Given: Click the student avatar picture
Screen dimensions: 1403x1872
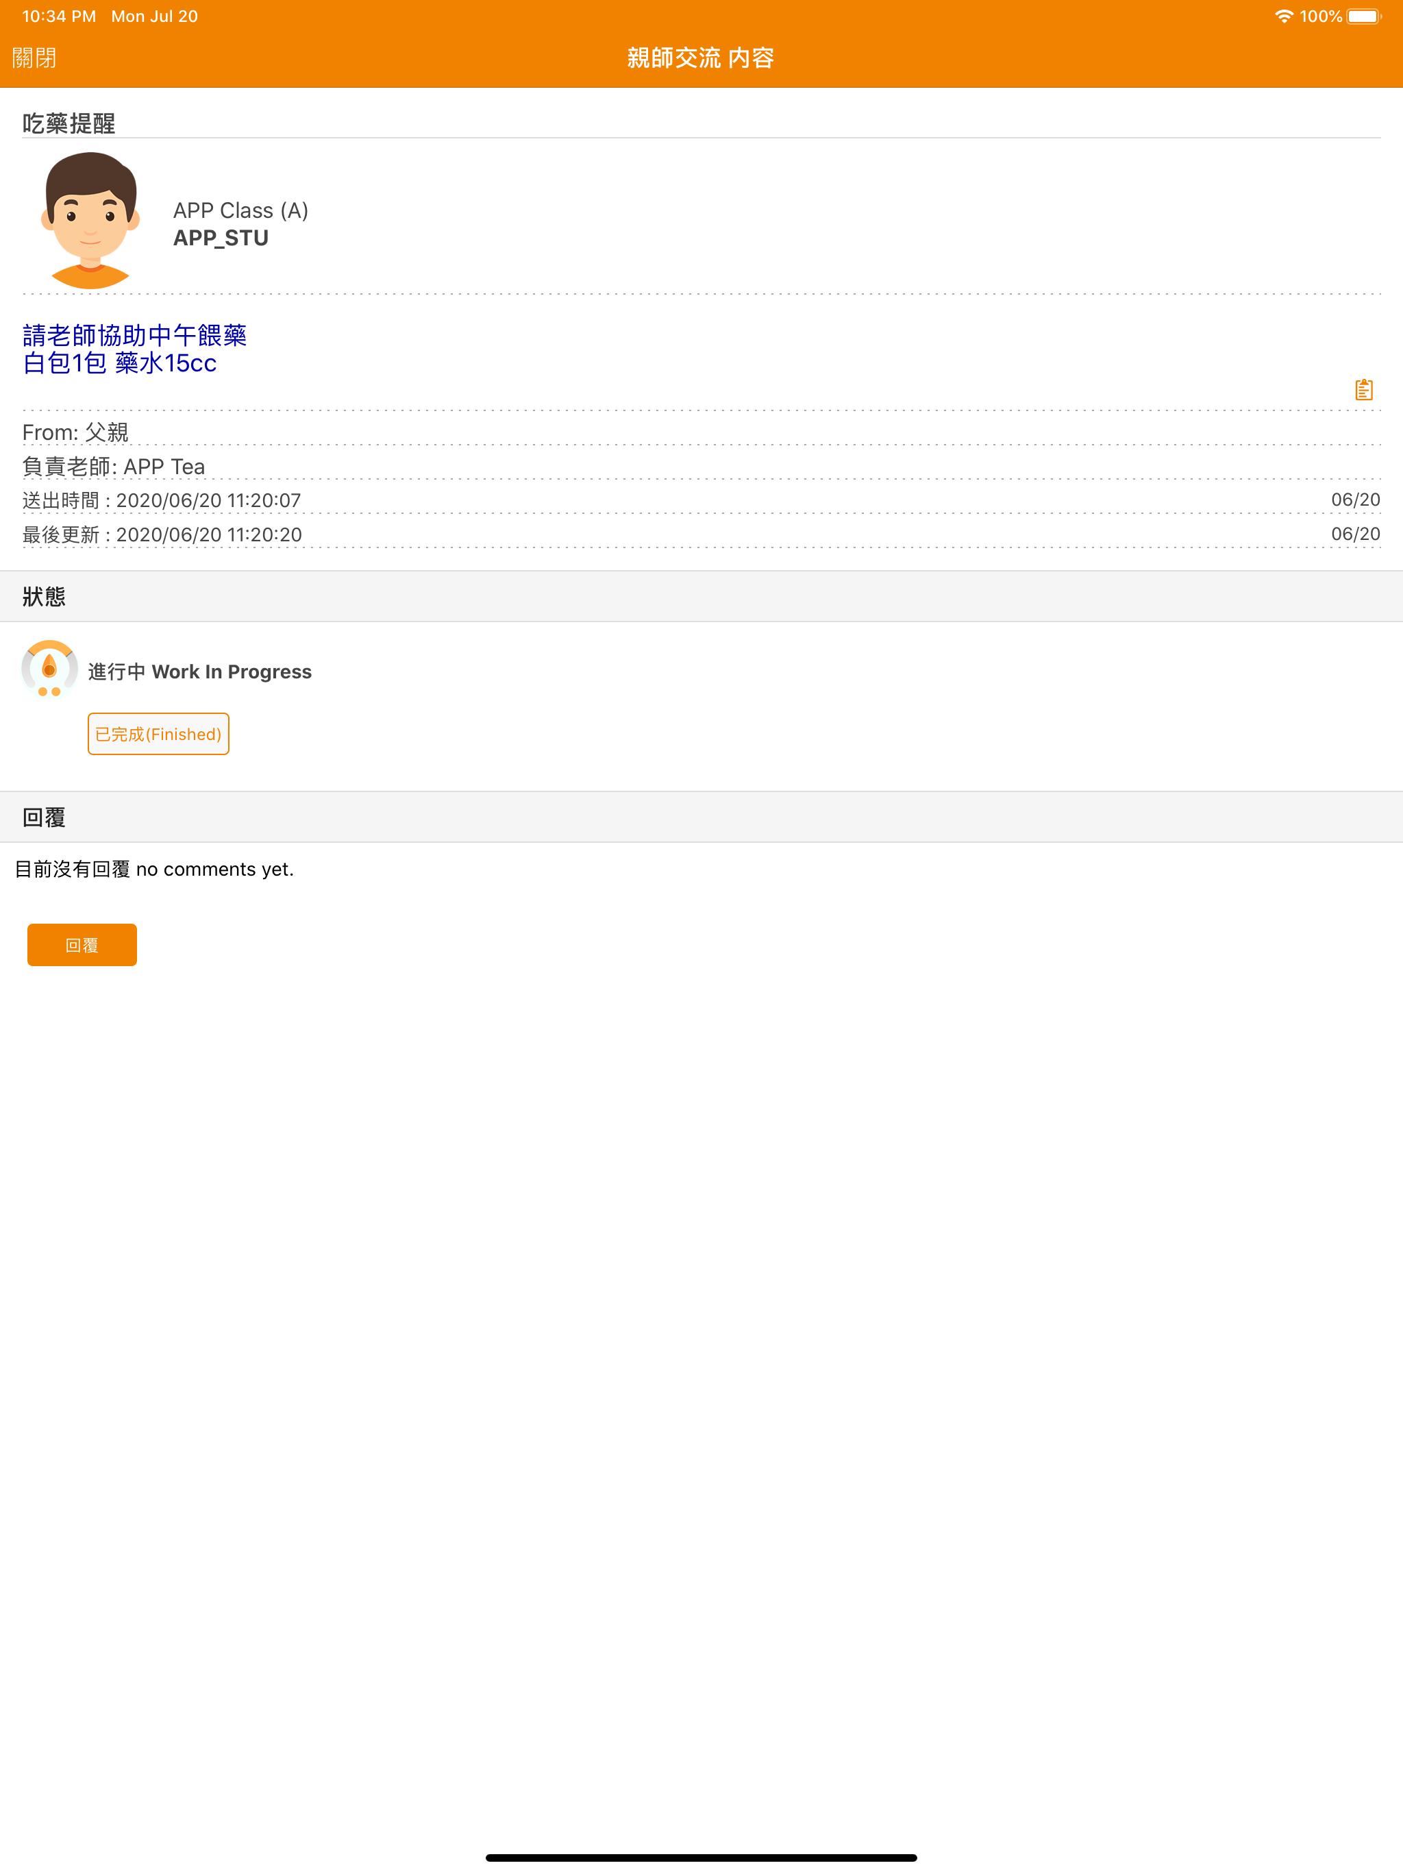Looking at the screenshot, I should pyautogui.click(x=90, y=220).
